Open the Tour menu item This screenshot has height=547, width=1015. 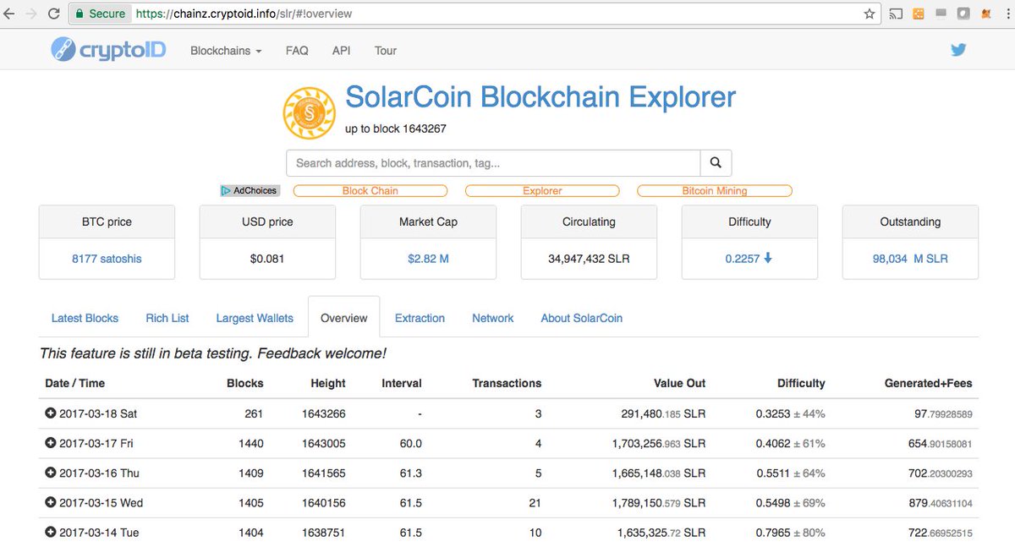[386, 51]
